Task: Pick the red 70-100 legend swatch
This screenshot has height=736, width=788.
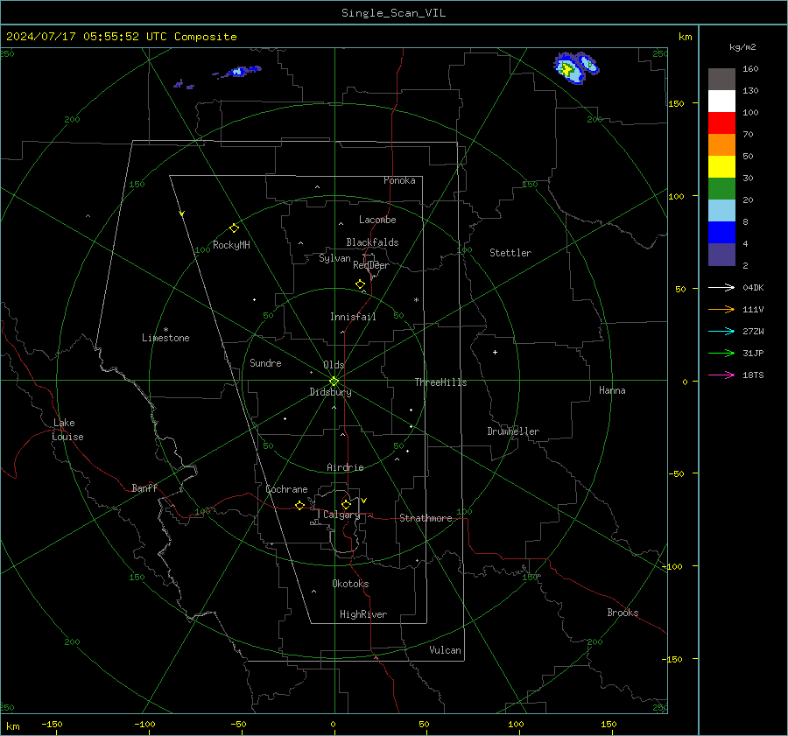Action: click(x=721, y=123)
